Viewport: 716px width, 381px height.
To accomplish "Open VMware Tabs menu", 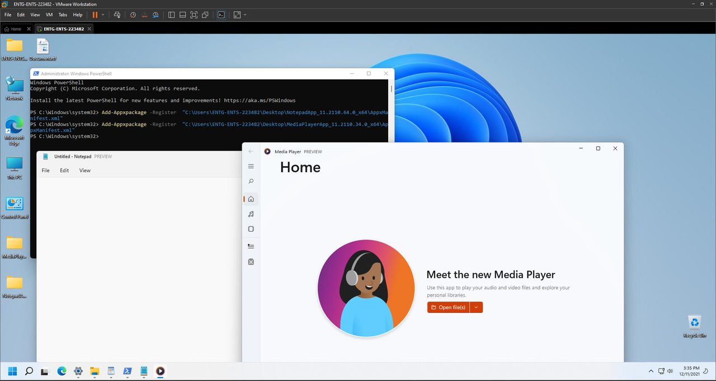I will pos(63,15).
